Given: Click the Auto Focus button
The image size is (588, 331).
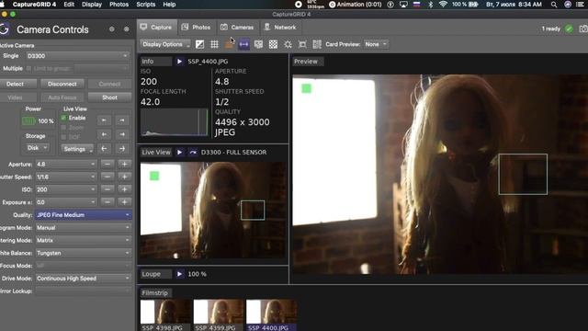Looking at the screenshot, I should 62,97.
